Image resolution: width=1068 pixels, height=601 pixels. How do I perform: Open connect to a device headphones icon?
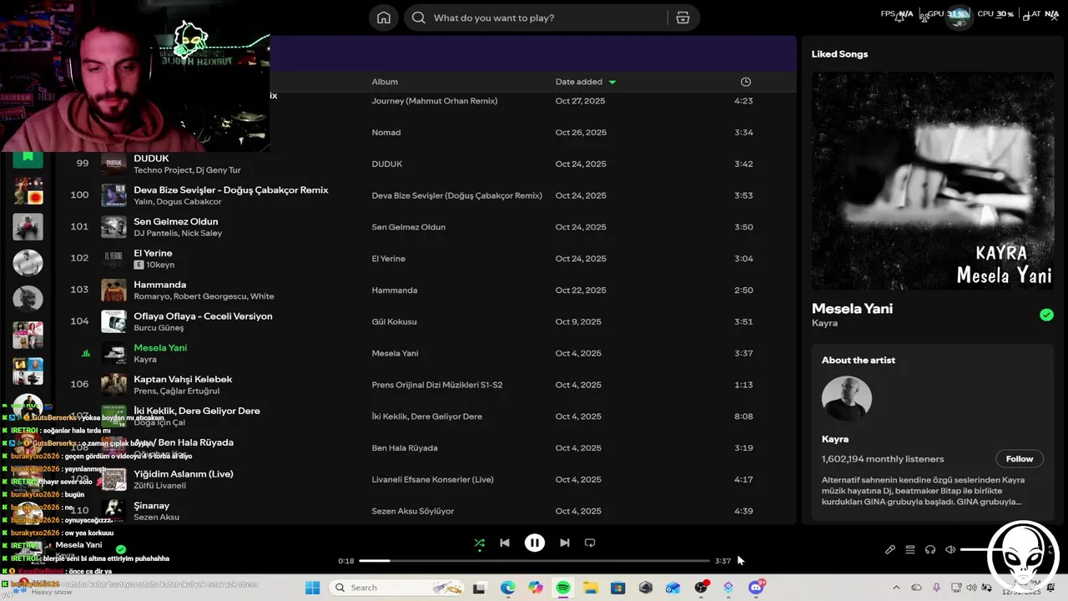(930, 549)
